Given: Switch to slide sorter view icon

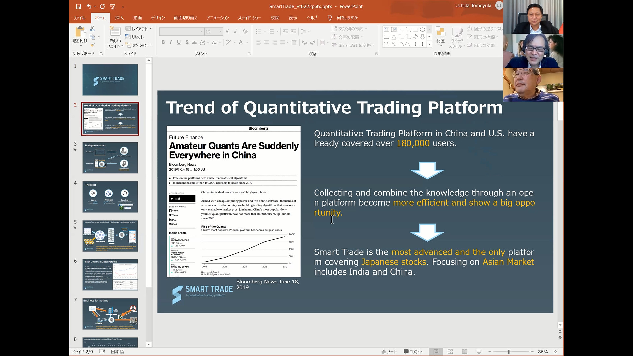Looking at the screenshot, I should click(x=450, y=352).
